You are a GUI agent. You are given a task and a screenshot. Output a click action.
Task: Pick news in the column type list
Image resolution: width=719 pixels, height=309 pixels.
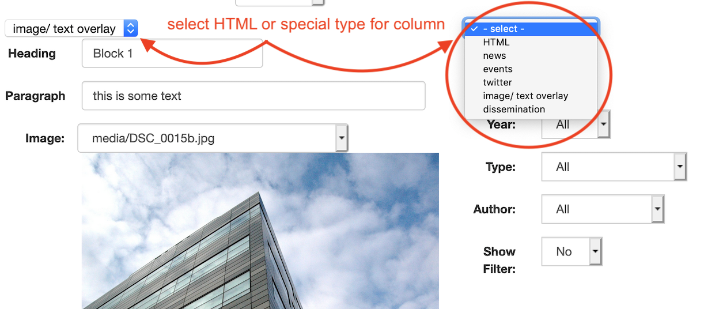tap(494, 55)
